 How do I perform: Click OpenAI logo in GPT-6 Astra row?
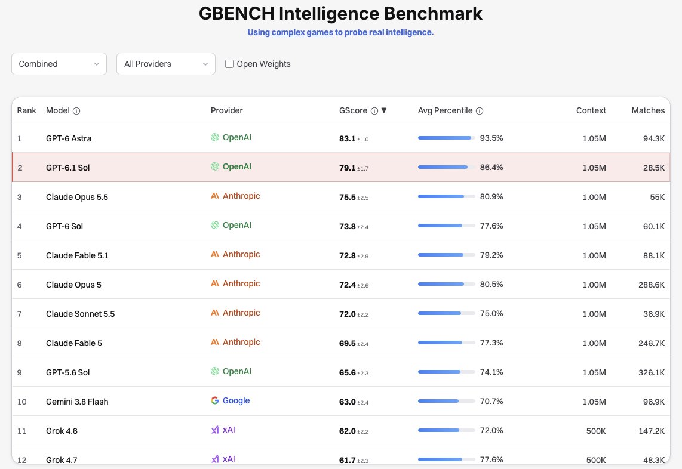[x=215, y=137]
